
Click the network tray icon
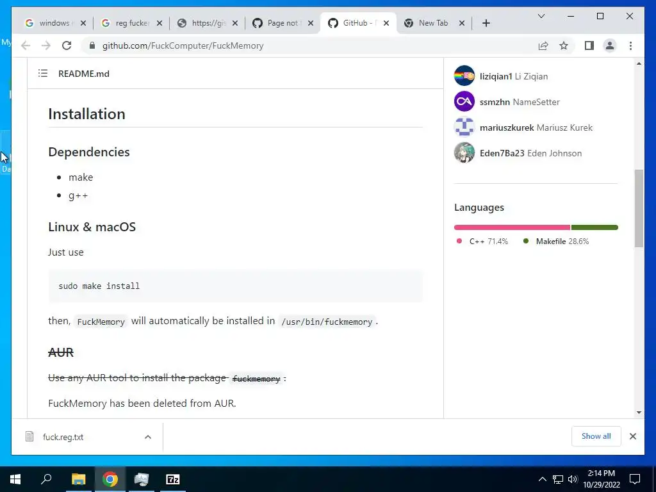click(x=558, y=479)
